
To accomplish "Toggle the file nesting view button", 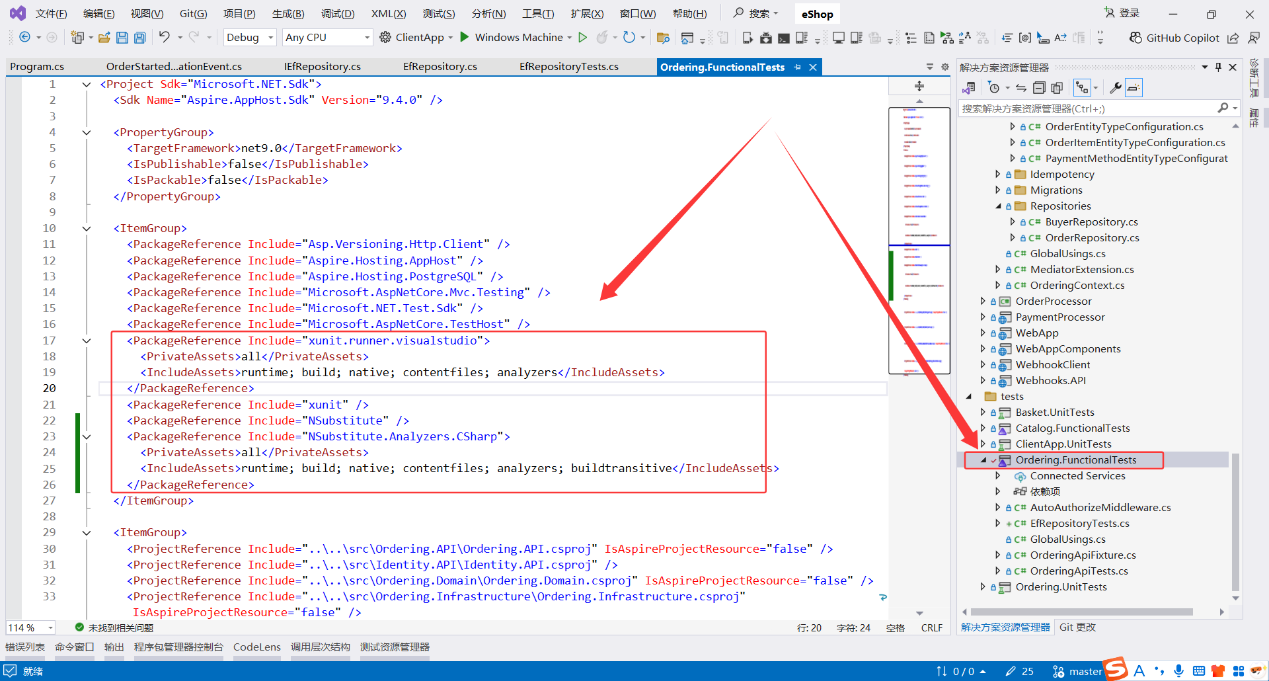I will [x=1082, y=88].
